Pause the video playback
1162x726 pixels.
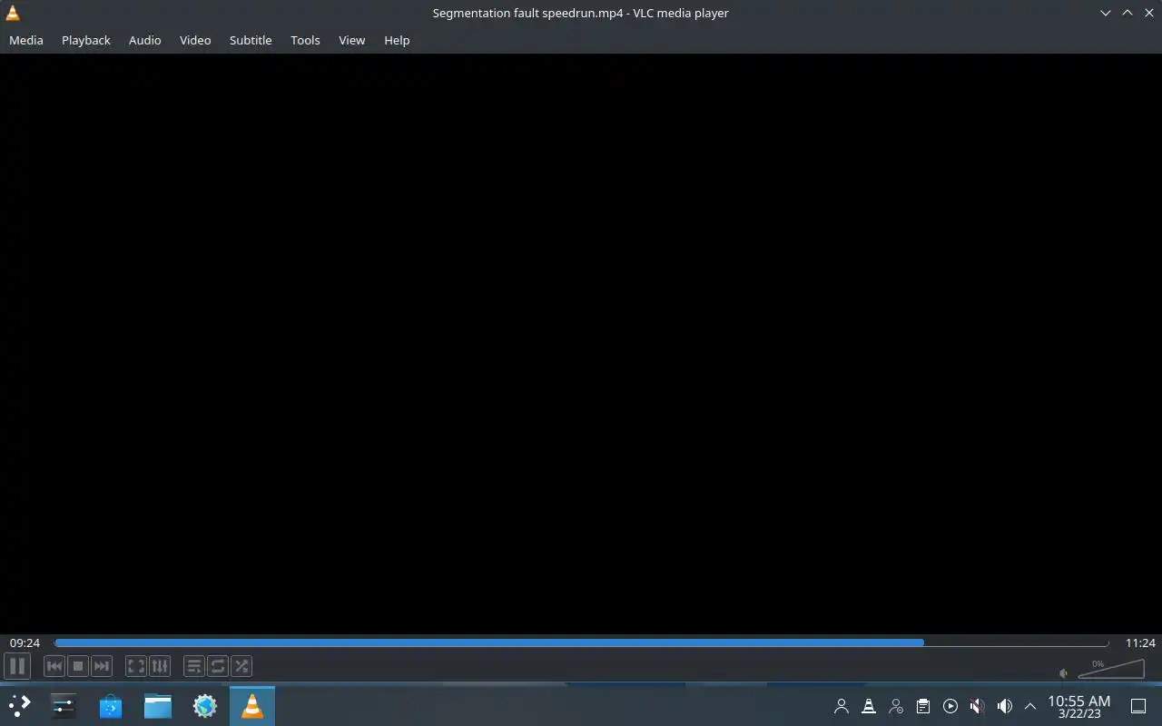[17, 666]
